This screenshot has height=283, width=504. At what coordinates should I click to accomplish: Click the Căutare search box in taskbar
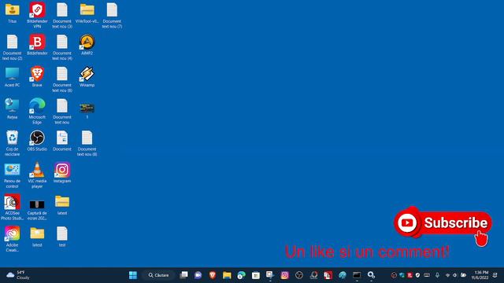[158, 275]
